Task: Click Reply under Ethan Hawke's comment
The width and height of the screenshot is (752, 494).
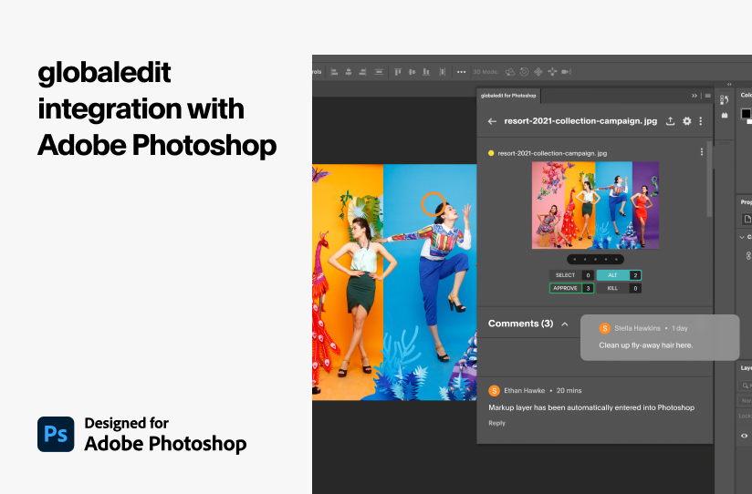Action: 496,423
